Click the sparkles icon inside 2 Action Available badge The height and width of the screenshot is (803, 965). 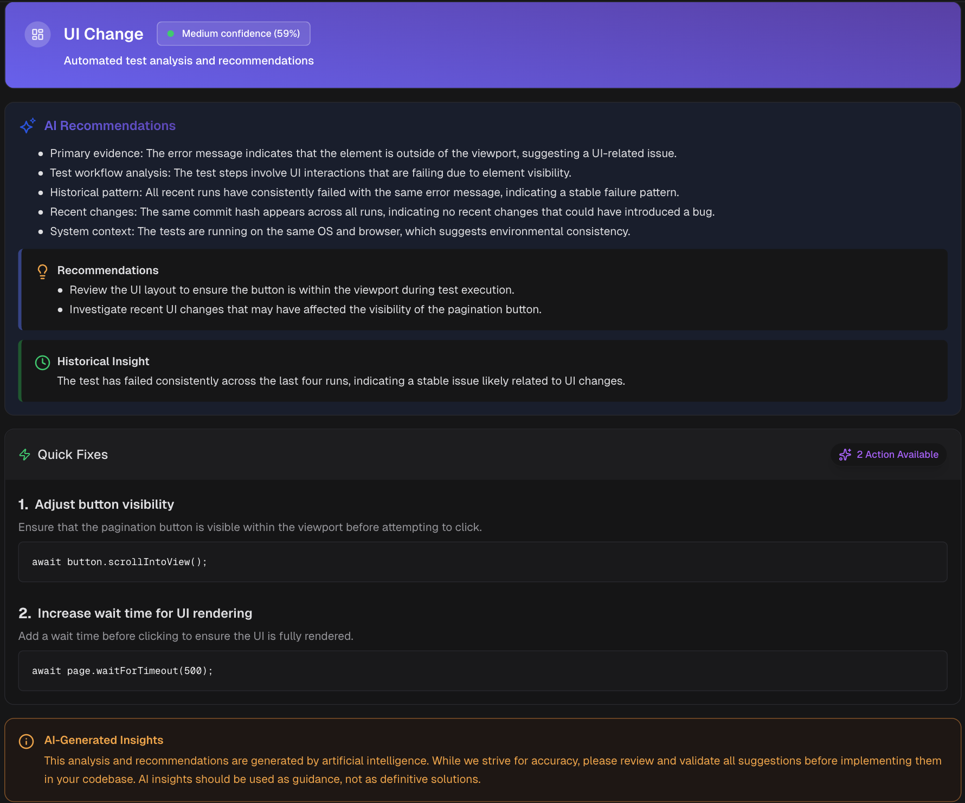pyautogui.click(x=845, y=455)
